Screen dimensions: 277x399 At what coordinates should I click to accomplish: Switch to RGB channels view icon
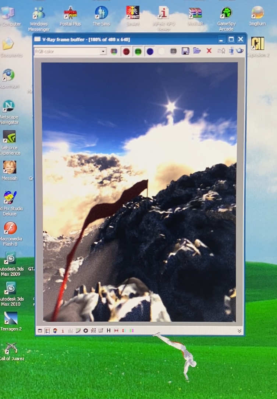pyautogui.click(x=114, y=52)
